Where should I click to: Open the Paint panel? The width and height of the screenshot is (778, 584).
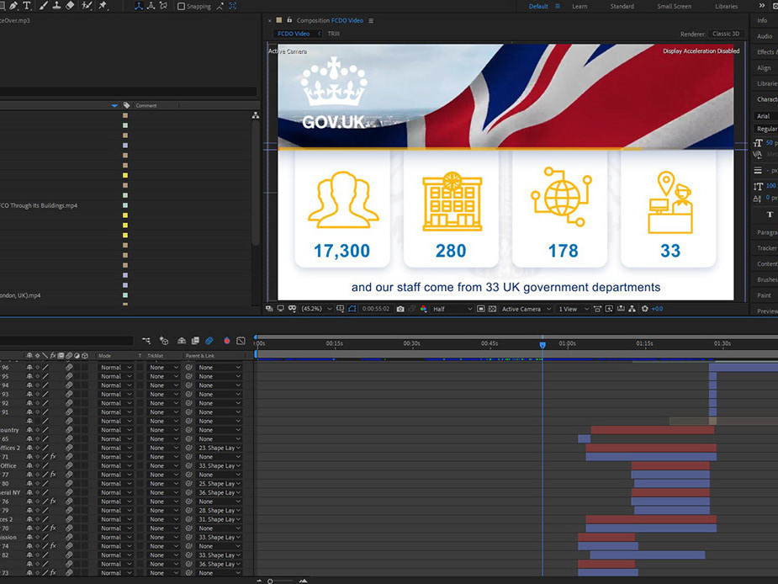tap(764, 295)
